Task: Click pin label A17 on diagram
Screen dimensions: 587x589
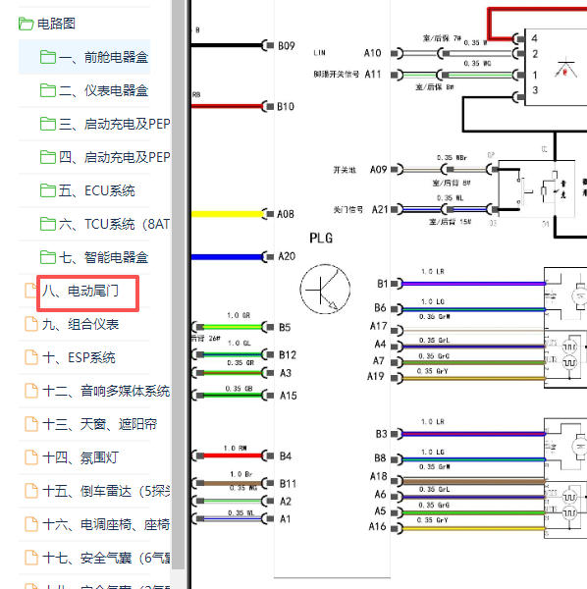Action: (x=379, y=326)
